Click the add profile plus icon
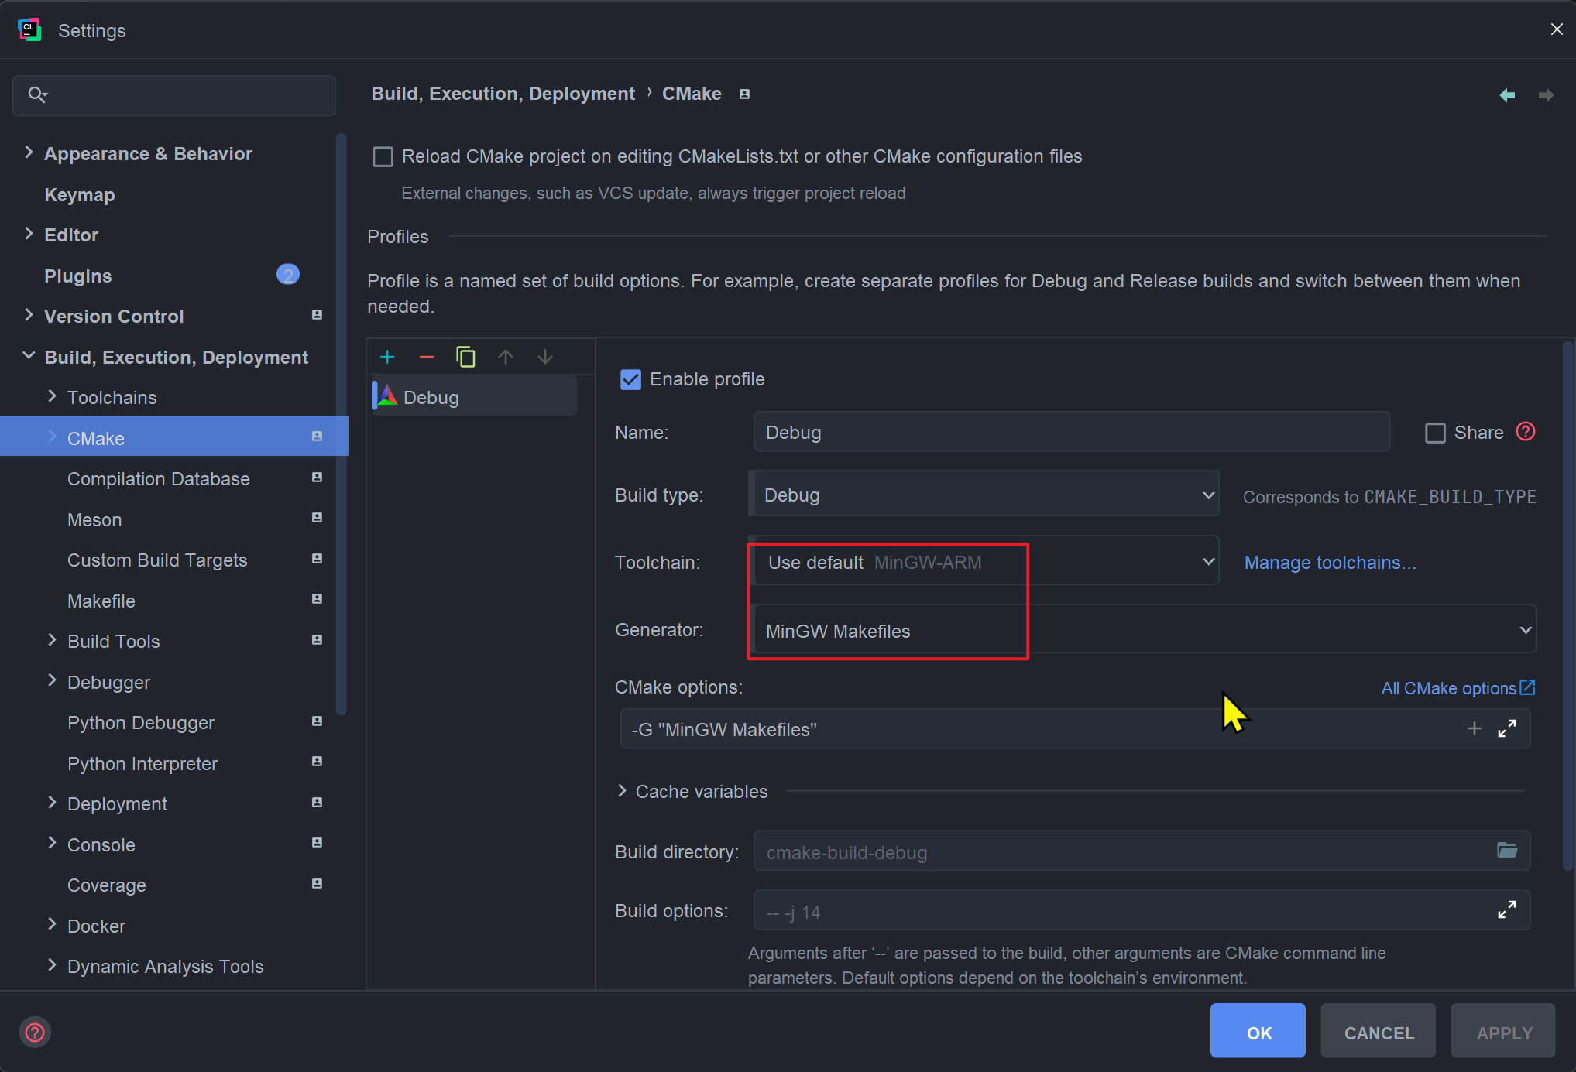The width and height of the screenshot is (1576, 1072). coord(386,358)
